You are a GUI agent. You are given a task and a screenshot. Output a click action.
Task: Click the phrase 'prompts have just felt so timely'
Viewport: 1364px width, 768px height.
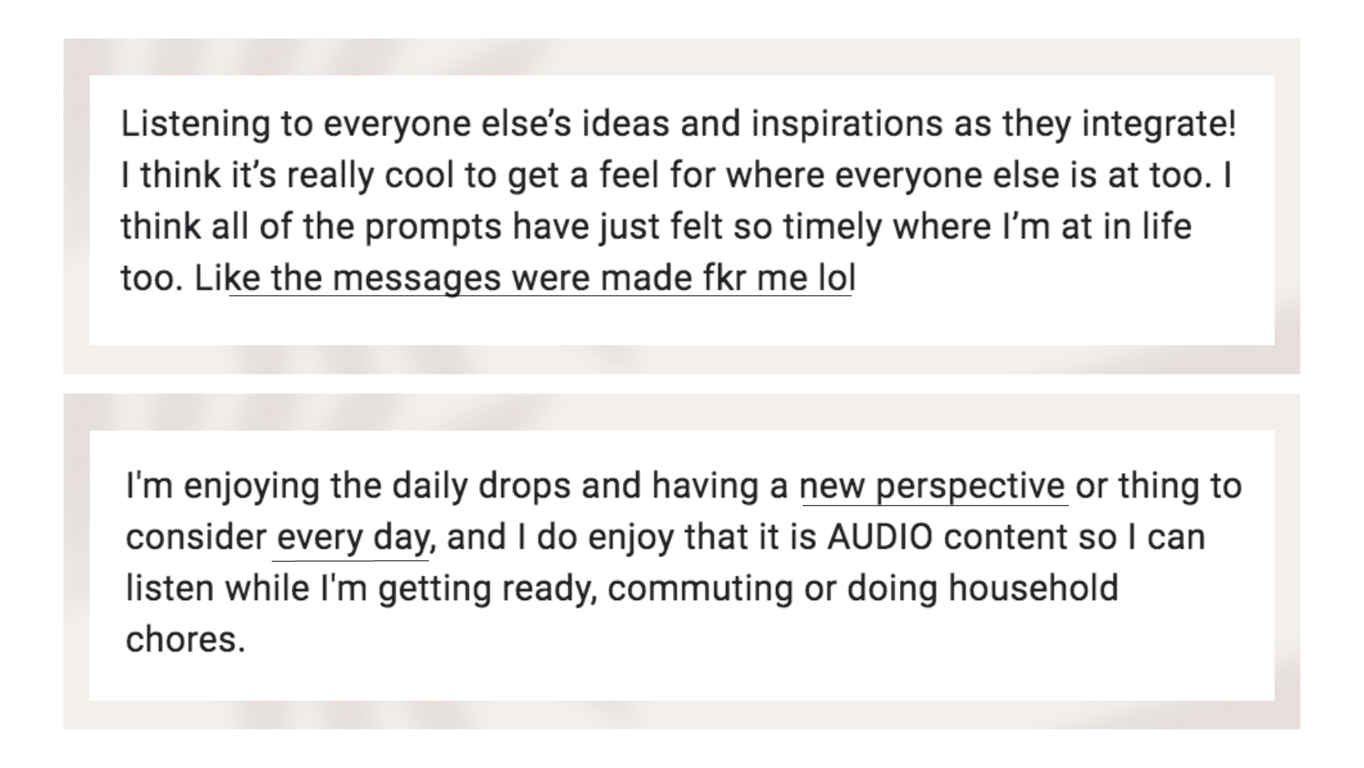click(624, 227)
